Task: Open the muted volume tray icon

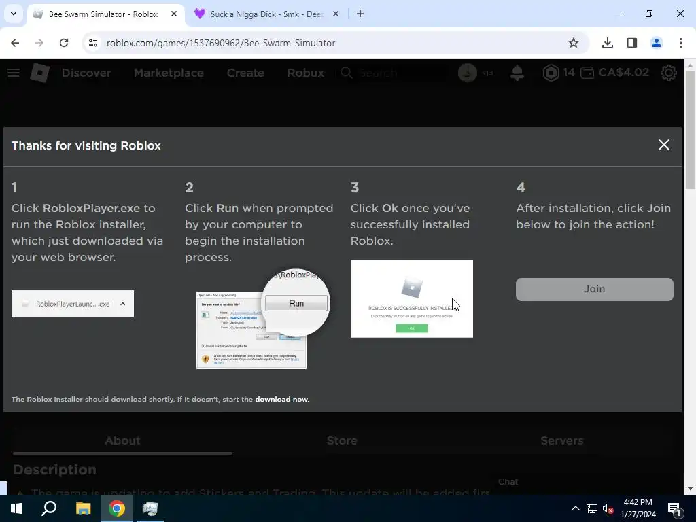Action: [608, 508]
